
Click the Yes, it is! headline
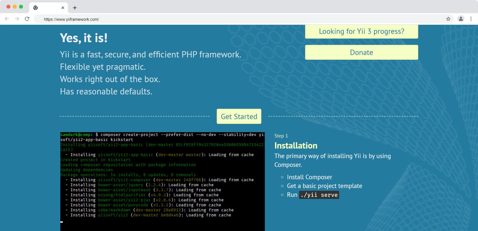pos(84,38)
